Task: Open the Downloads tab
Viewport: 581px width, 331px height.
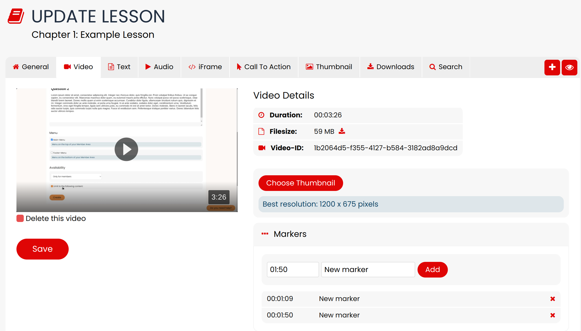Action: pos(391,67)
